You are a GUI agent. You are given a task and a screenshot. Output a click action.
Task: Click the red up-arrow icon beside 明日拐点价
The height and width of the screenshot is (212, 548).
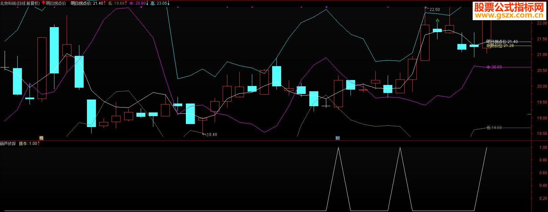coord(43,3)
